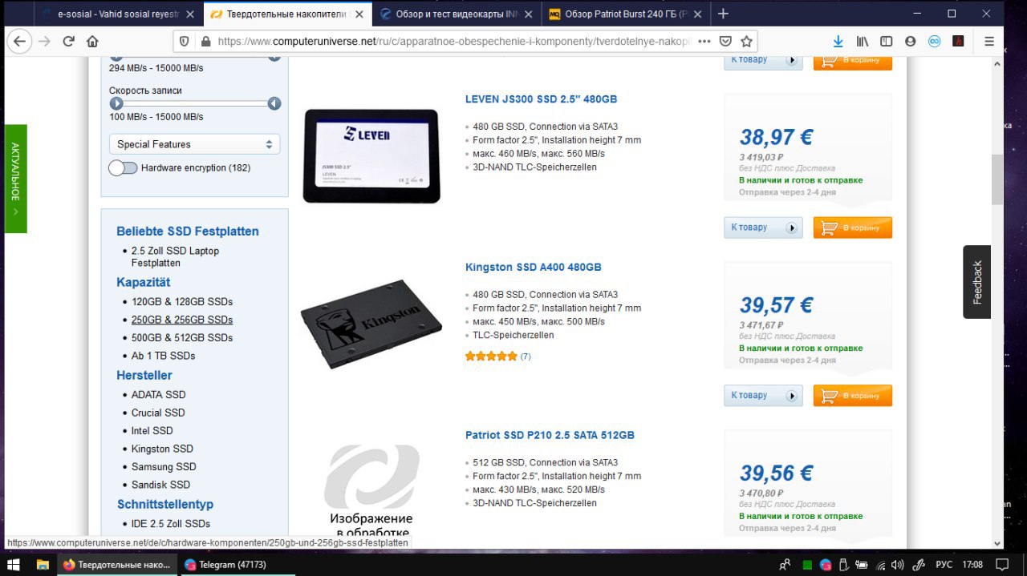Open Kingston SSD A400 480GB product link
The height and width of the screenshot is (576, 1027).
tap(533, 268)
